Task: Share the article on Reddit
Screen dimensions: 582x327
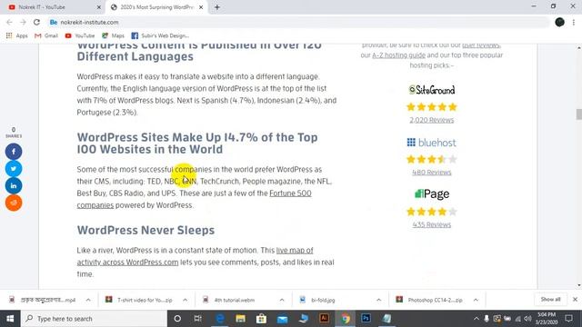Action: click(x=14, y=203)
